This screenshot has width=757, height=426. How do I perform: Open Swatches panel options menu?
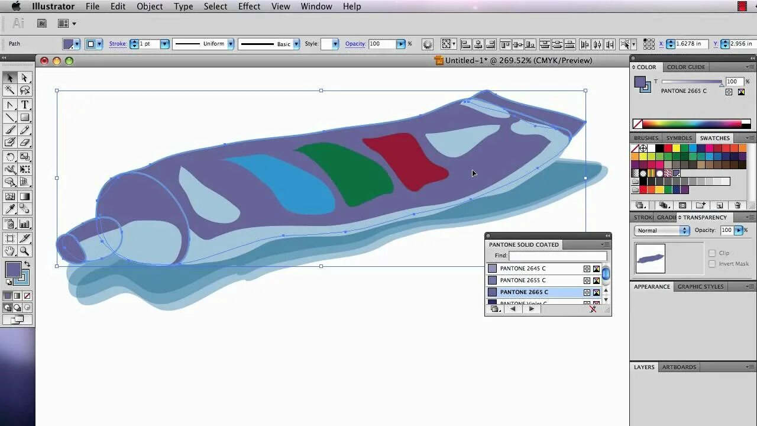(x=749, y=138)
